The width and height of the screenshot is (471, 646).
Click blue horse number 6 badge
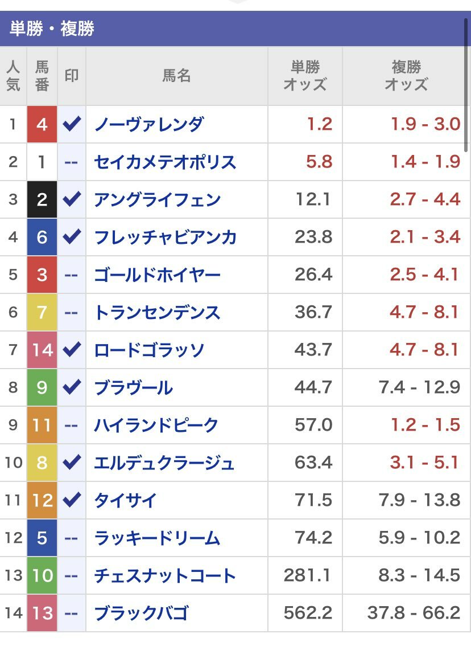click(42, 237)
